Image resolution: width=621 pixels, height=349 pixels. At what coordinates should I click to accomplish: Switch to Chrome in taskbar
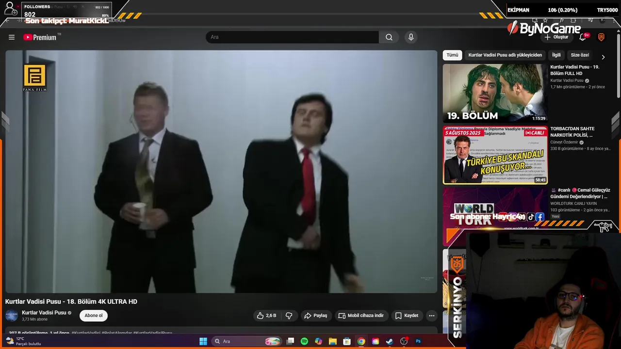[x=361, y=341]
